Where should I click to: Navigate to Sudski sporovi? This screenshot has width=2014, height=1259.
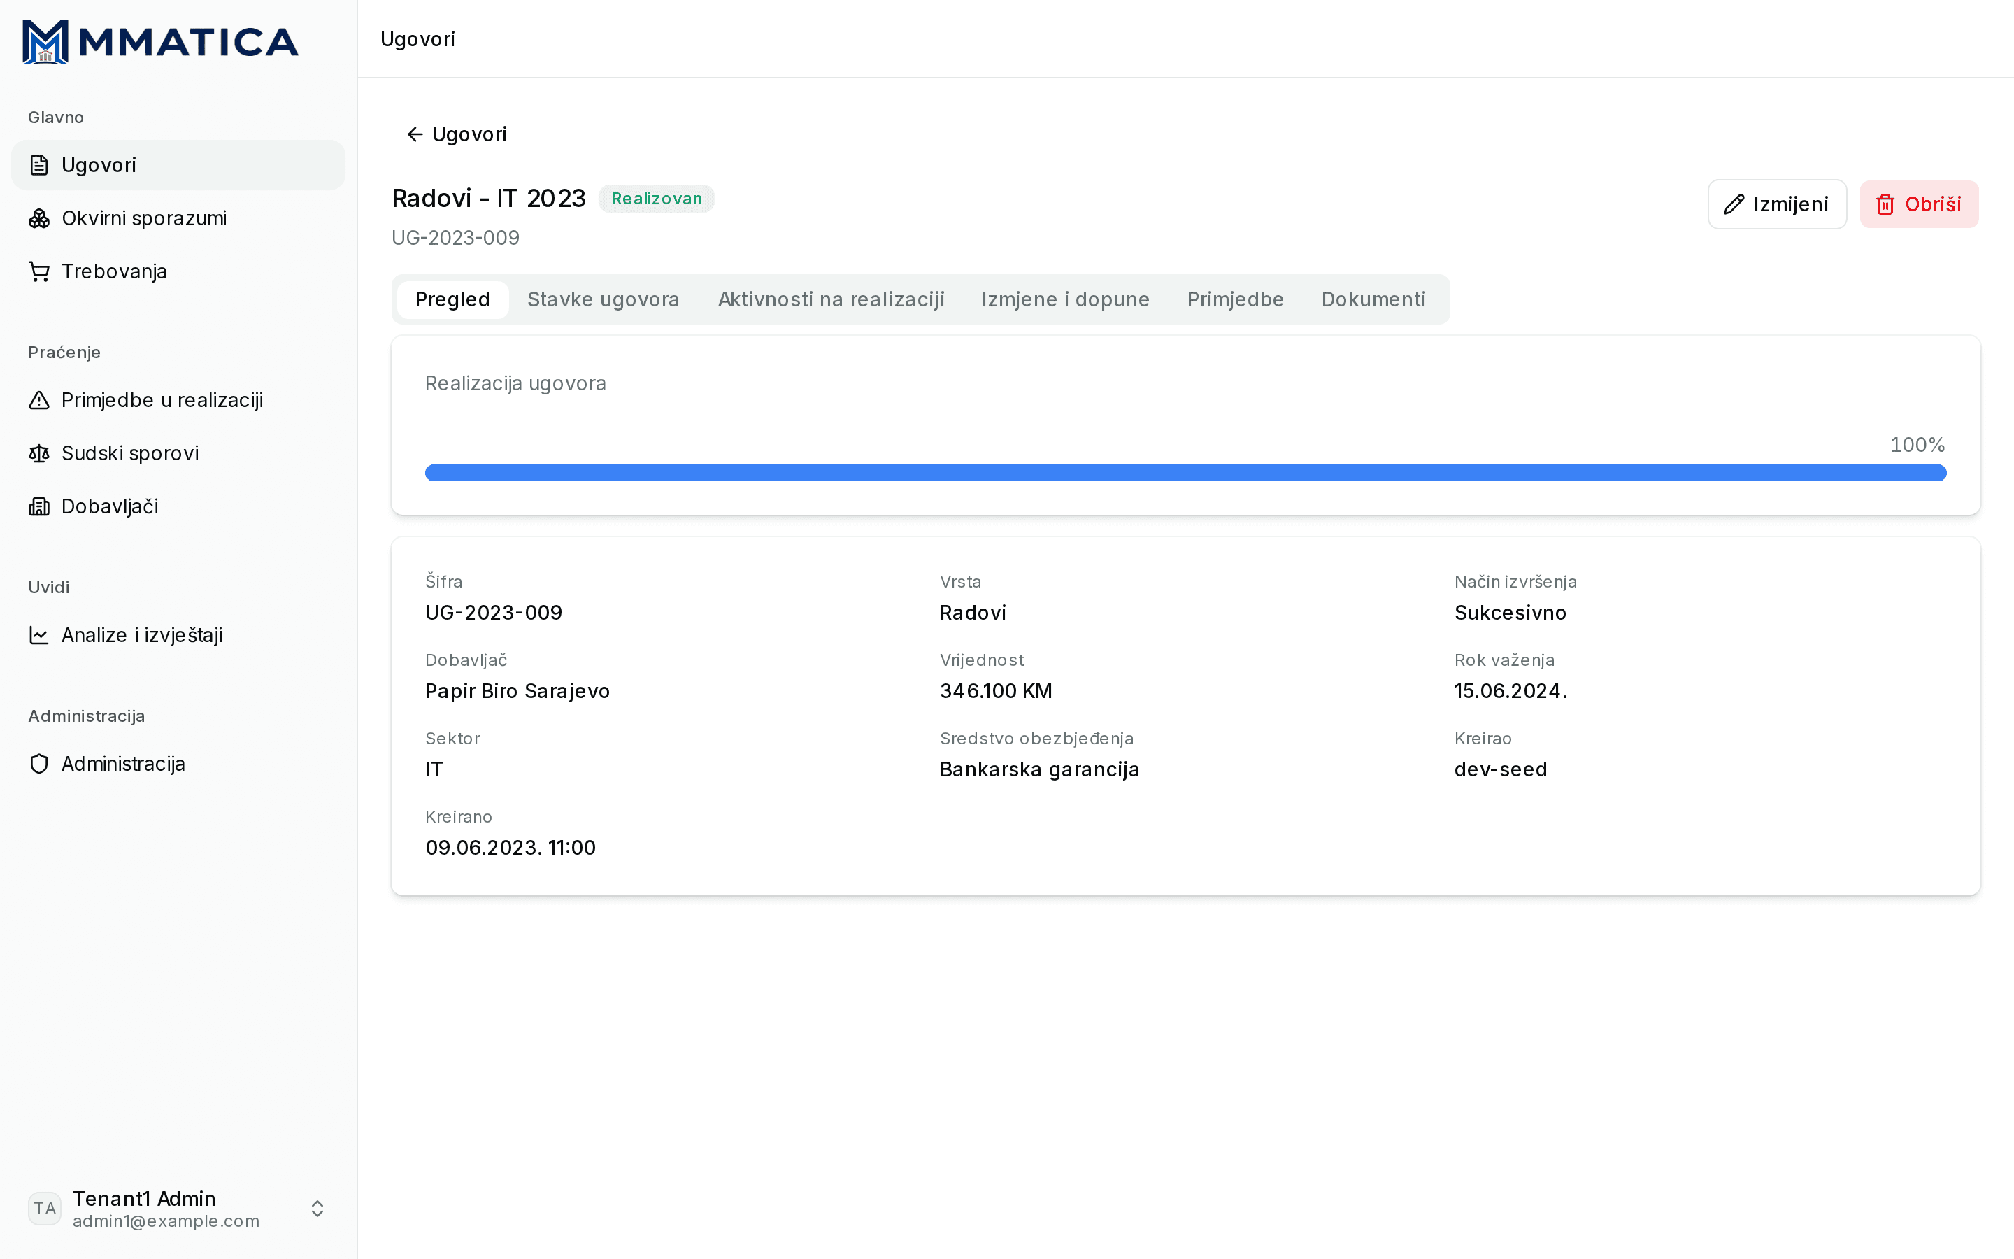point(178,454)
